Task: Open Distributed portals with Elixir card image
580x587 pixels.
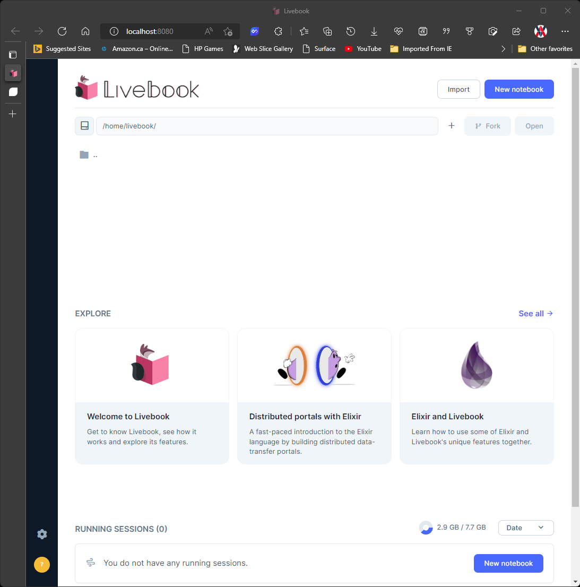Action: point(314,366)
